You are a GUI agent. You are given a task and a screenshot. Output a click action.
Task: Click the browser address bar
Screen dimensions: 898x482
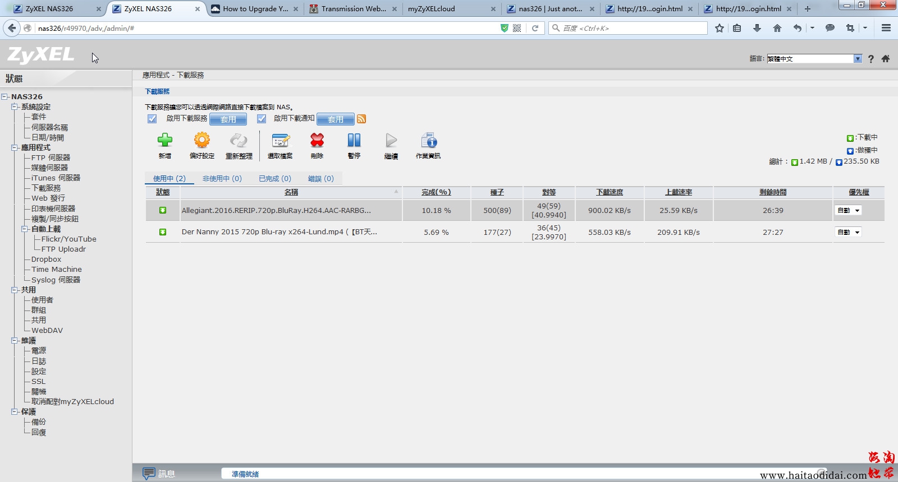pos(264,28)
